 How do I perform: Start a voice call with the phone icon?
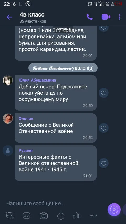coord(90,17)
